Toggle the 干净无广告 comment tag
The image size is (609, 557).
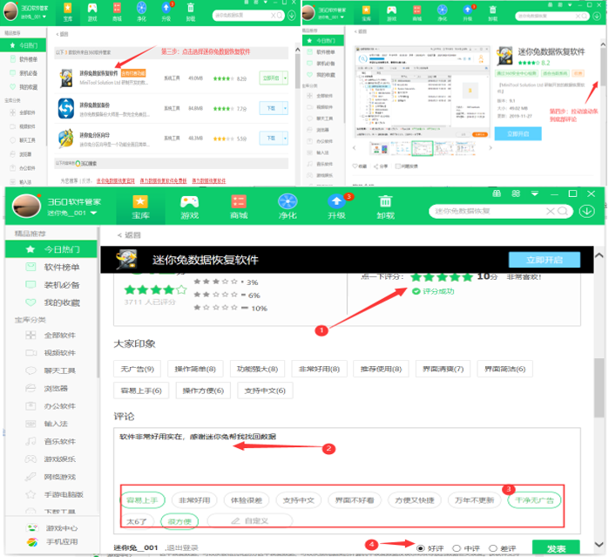tap(534, 500)
